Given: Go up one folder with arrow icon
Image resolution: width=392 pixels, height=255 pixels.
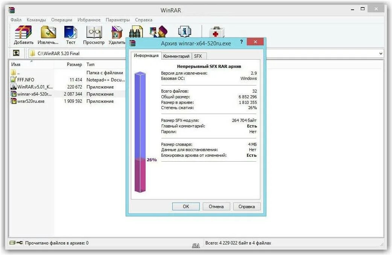Looking at the screenshot, I should click(16, 53).
